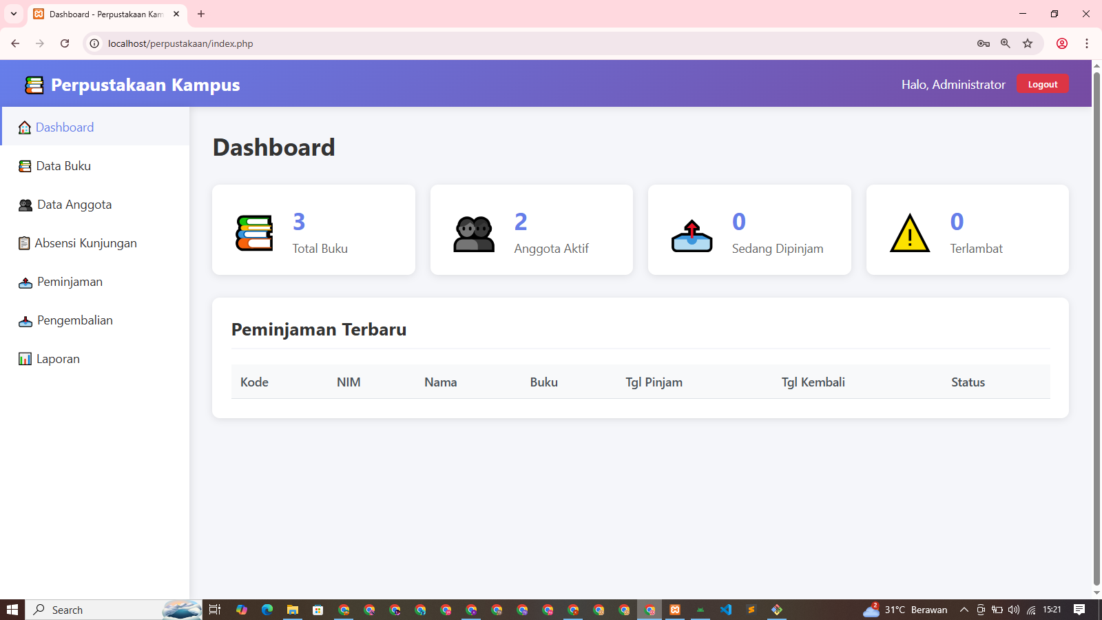Screen dimensions: 1102x620
Task: Open the browser profile account icon
Action: point(1062,43)
